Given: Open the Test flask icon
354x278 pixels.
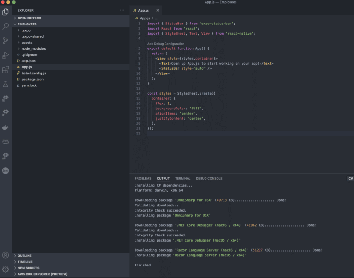Looking at the screenshot, I should click(x=6, y=84).
